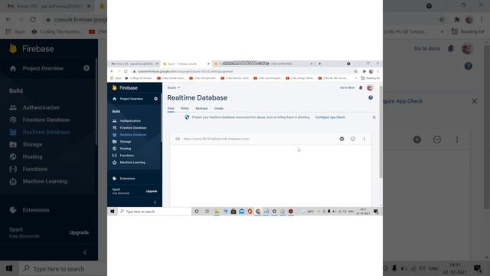490x276 pixels.
Task: Close the App Check banner in the background window
Action: point(475,101)
